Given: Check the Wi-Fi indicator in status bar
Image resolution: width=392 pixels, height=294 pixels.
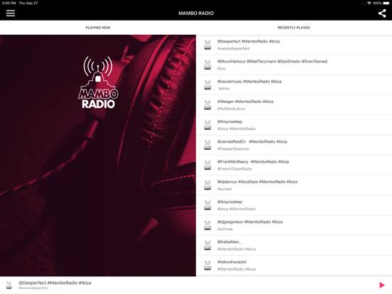Looking at the screenshot, I should point(369,3).
